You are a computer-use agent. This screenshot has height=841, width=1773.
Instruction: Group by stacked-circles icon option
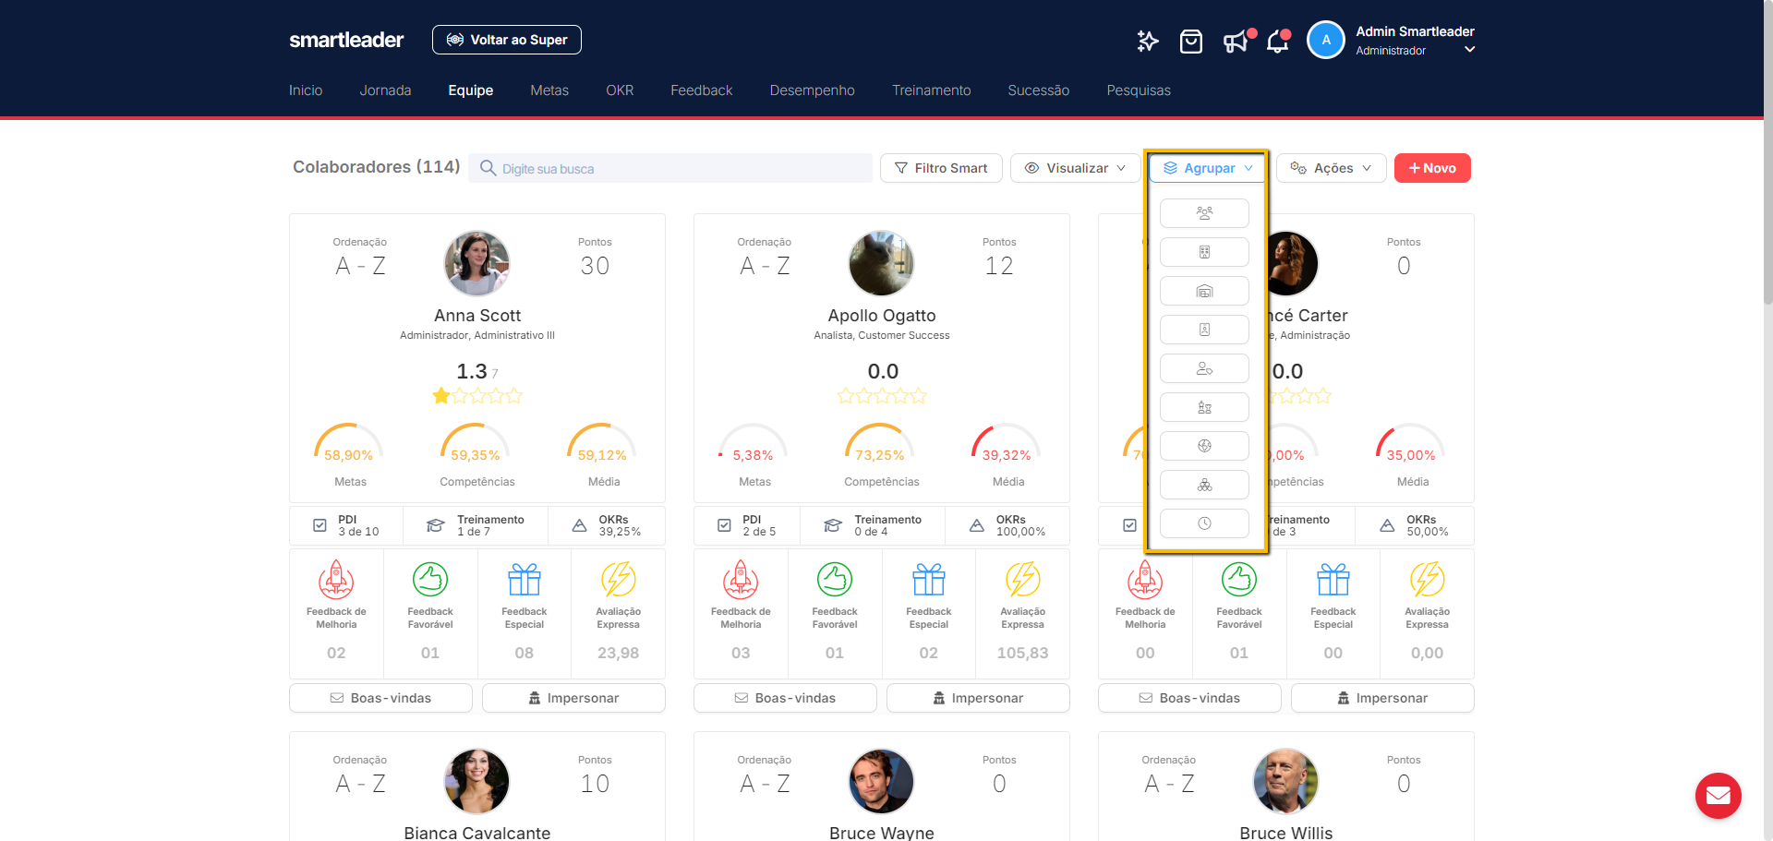coord(1204,485)
